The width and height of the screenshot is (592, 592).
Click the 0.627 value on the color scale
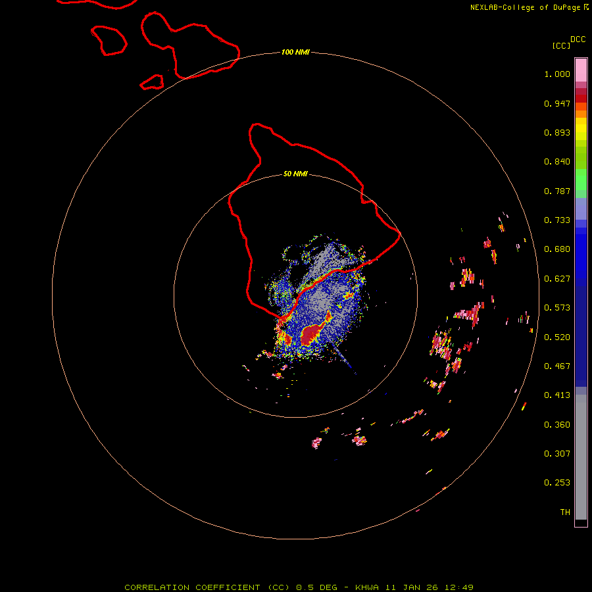pos(557,279)
